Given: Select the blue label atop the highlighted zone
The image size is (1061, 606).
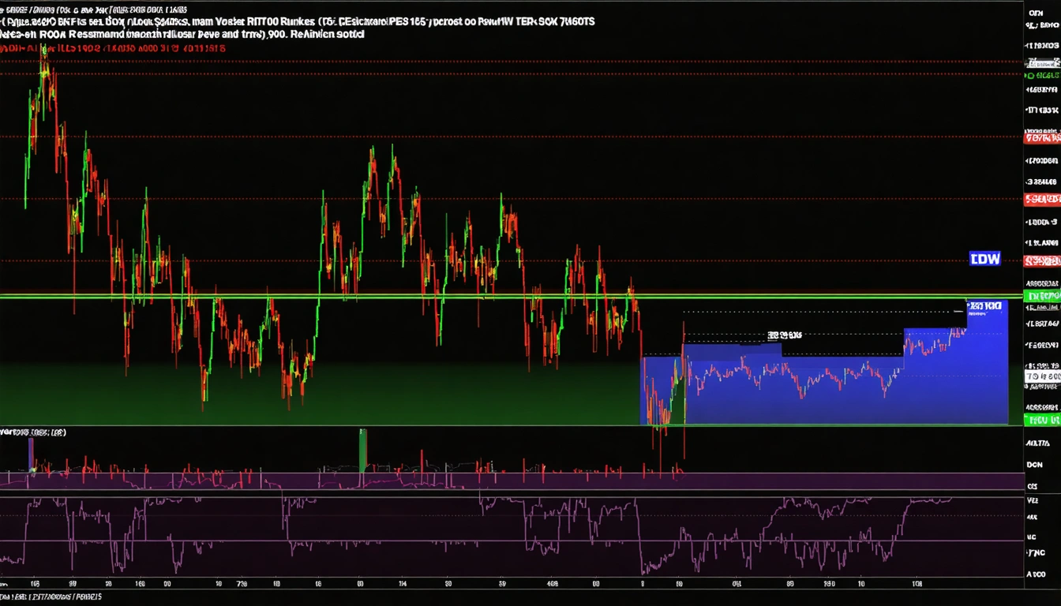Looking at the screenshot, I should [x=984, y=305].
